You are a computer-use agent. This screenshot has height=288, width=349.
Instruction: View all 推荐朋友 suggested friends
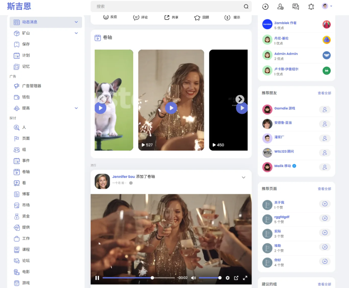pos(324,93)
